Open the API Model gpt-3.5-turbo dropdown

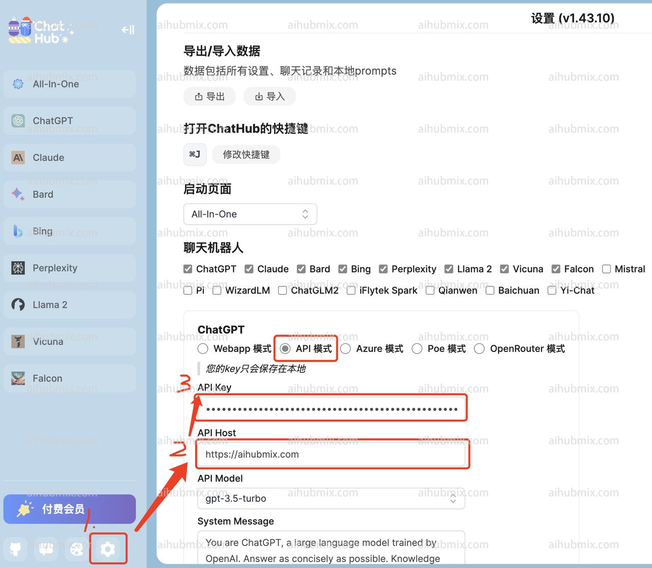(331, 498)
